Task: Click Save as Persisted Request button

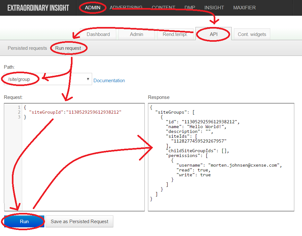Action: pos(79,221)
